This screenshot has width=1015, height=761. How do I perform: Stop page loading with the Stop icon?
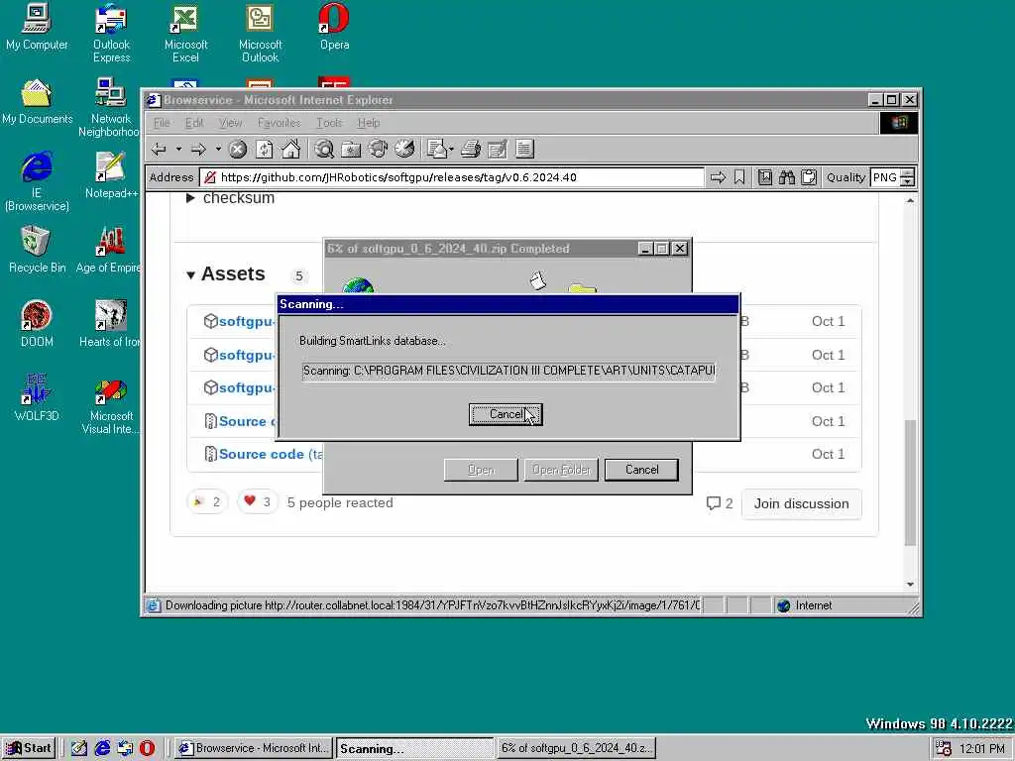(238, 150)
